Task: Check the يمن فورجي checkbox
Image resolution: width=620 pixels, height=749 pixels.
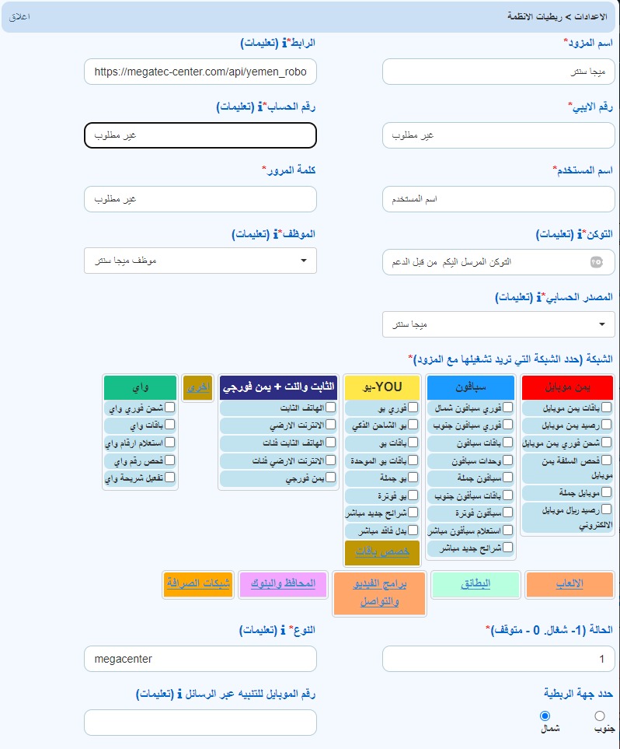Action: pos(330,478)
